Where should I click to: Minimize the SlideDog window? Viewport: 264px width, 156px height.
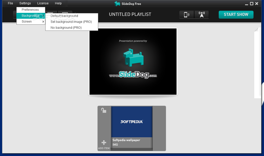(247, 4)
